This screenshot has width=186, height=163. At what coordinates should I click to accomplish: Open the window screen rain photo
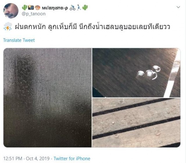point(47,98)
